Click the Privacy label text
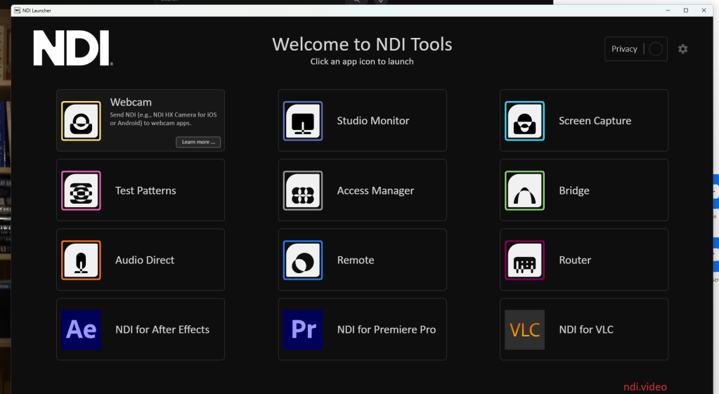Viewport: 719px width, 394px height. pyautogui.click(x=624, y=49)
